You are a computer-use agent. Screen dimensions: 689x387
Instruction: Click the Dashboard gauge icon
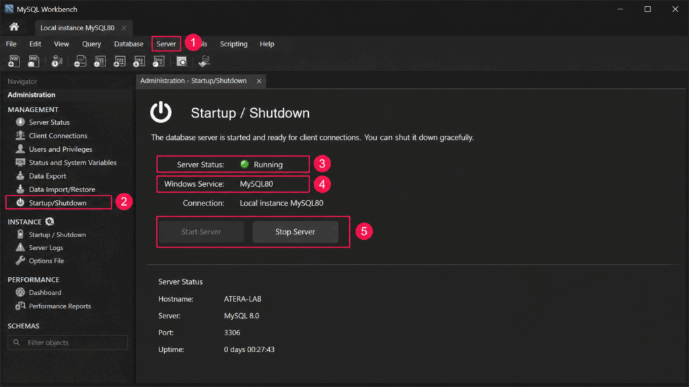tap(20, 292)
